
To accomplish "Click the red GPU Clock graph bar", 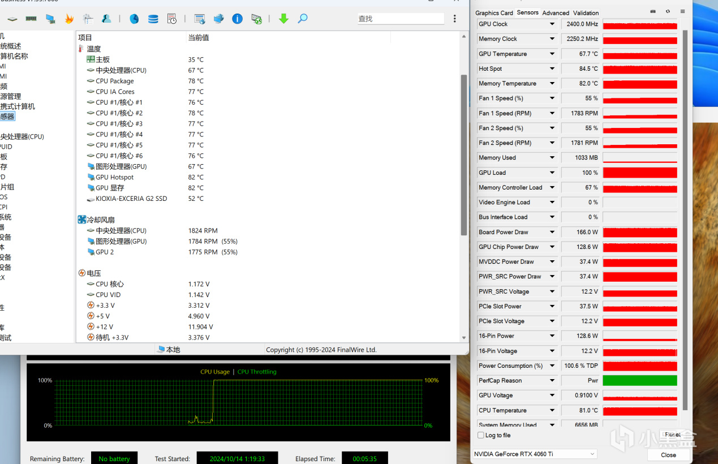I will [x=640, y=24].
